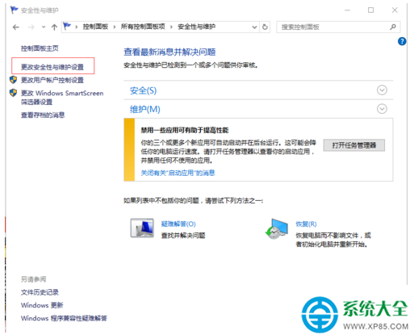Collapse the 维护(M) section chevron
Image resolution: width=410 pixels, height=335 pixels.
[x=382, y=109]
